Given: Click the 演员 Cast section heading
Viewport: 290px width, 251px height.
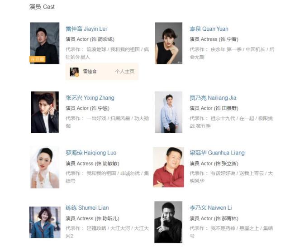Looking at the screenshot, I should (x=42, y=7).
